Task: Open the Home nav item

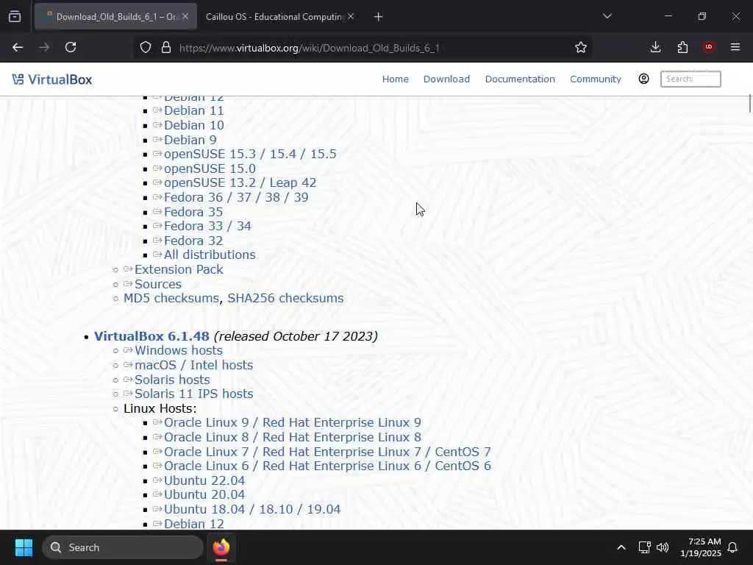Action: click(395, 79)
